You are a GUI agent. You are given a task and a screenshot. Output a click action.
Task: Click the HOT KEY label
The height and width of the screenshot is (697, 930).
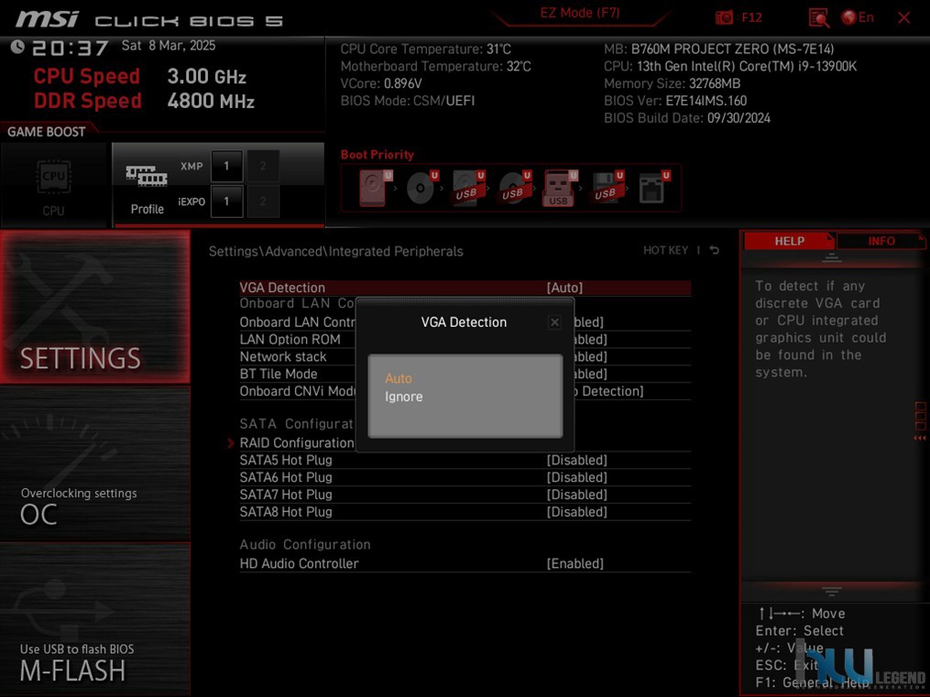point(665,250)
